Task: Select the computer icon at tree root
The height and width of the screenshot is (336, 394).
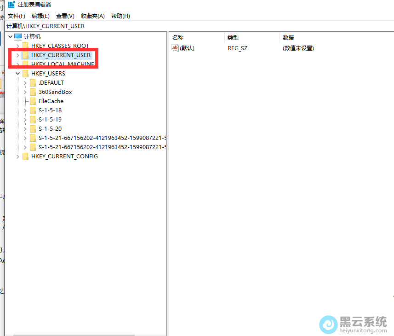Action: click(x=18, y=37)
